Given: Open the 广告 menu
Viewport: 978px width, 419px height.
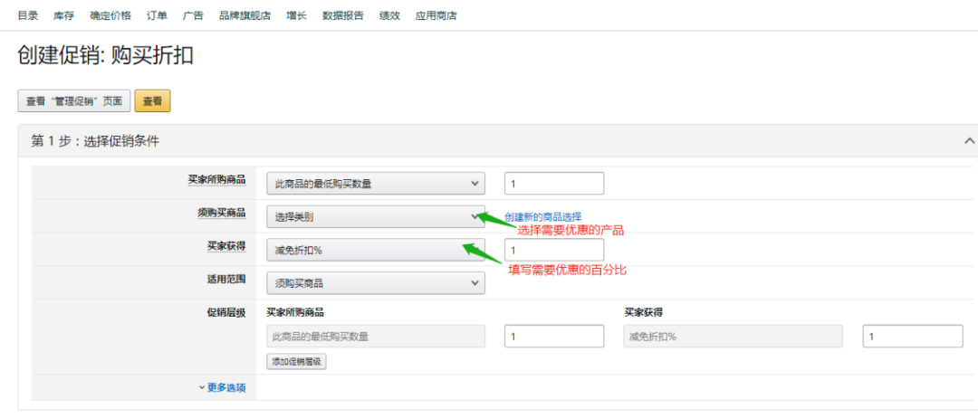Looking at the screenshot, I should coord(193,15).
